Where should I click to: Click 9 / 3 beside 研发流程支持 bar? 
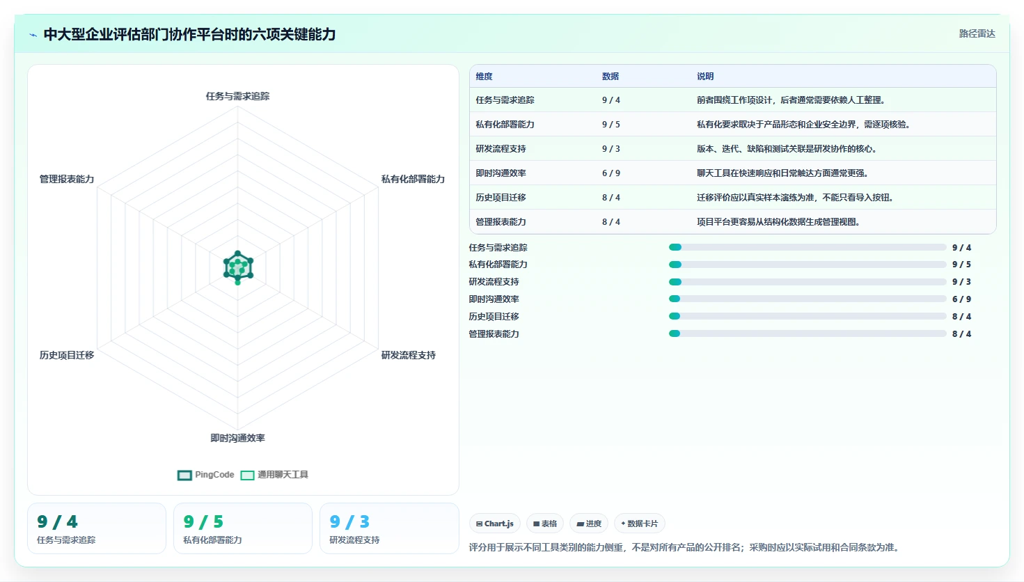(x=961, y=282)
